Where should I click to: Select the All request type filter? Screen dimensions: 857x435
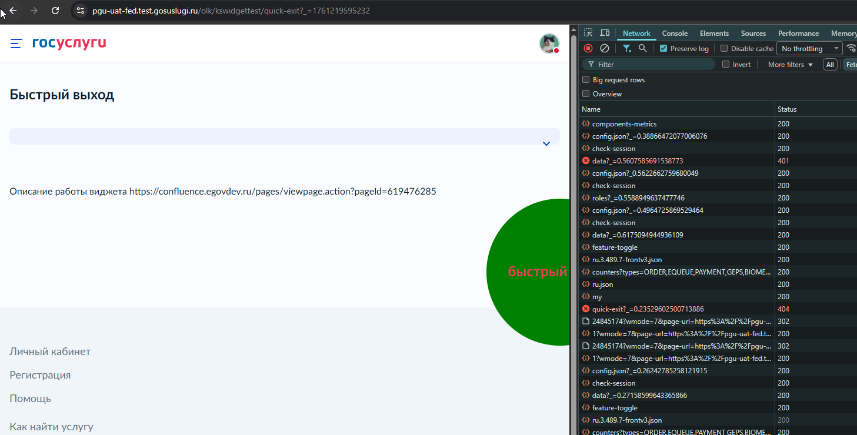tap(830, 65)
